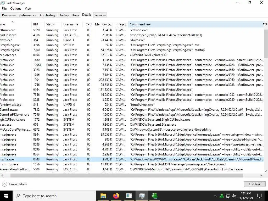Screen dimensions: 268x201
Task: Open the Windows Start menu
Action: click(6, 196)
